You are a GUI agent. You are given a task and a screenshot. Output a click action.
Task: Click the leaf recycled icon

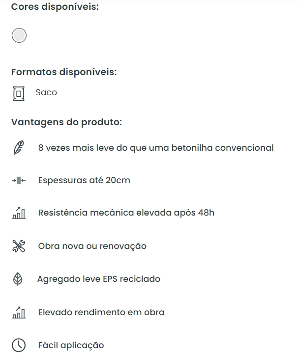18,279
